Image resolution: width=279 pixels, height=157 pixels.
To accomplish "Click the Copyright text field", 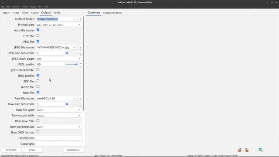I will [59, 144].
